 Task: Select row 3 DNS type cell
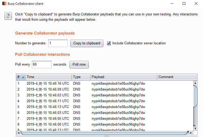click(x=77, y=95)
